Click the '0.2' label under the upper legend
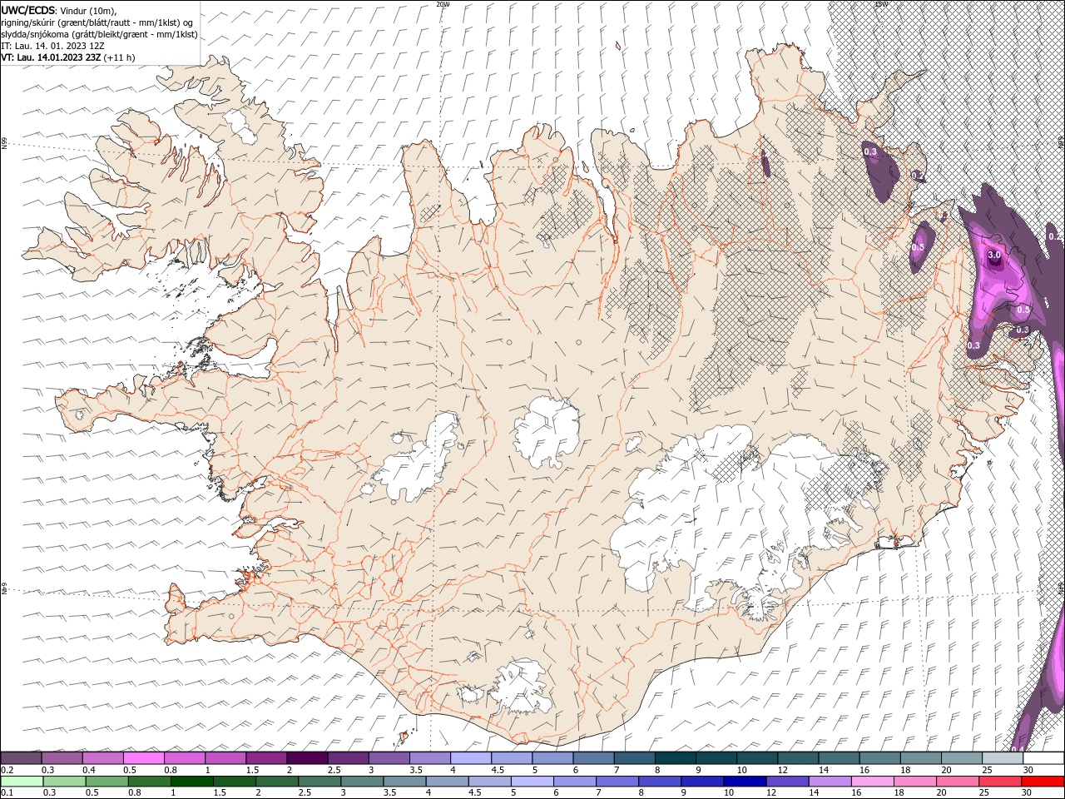This screenshot has height=799, width=1065. pyautogui.click(x=7, y=770)
